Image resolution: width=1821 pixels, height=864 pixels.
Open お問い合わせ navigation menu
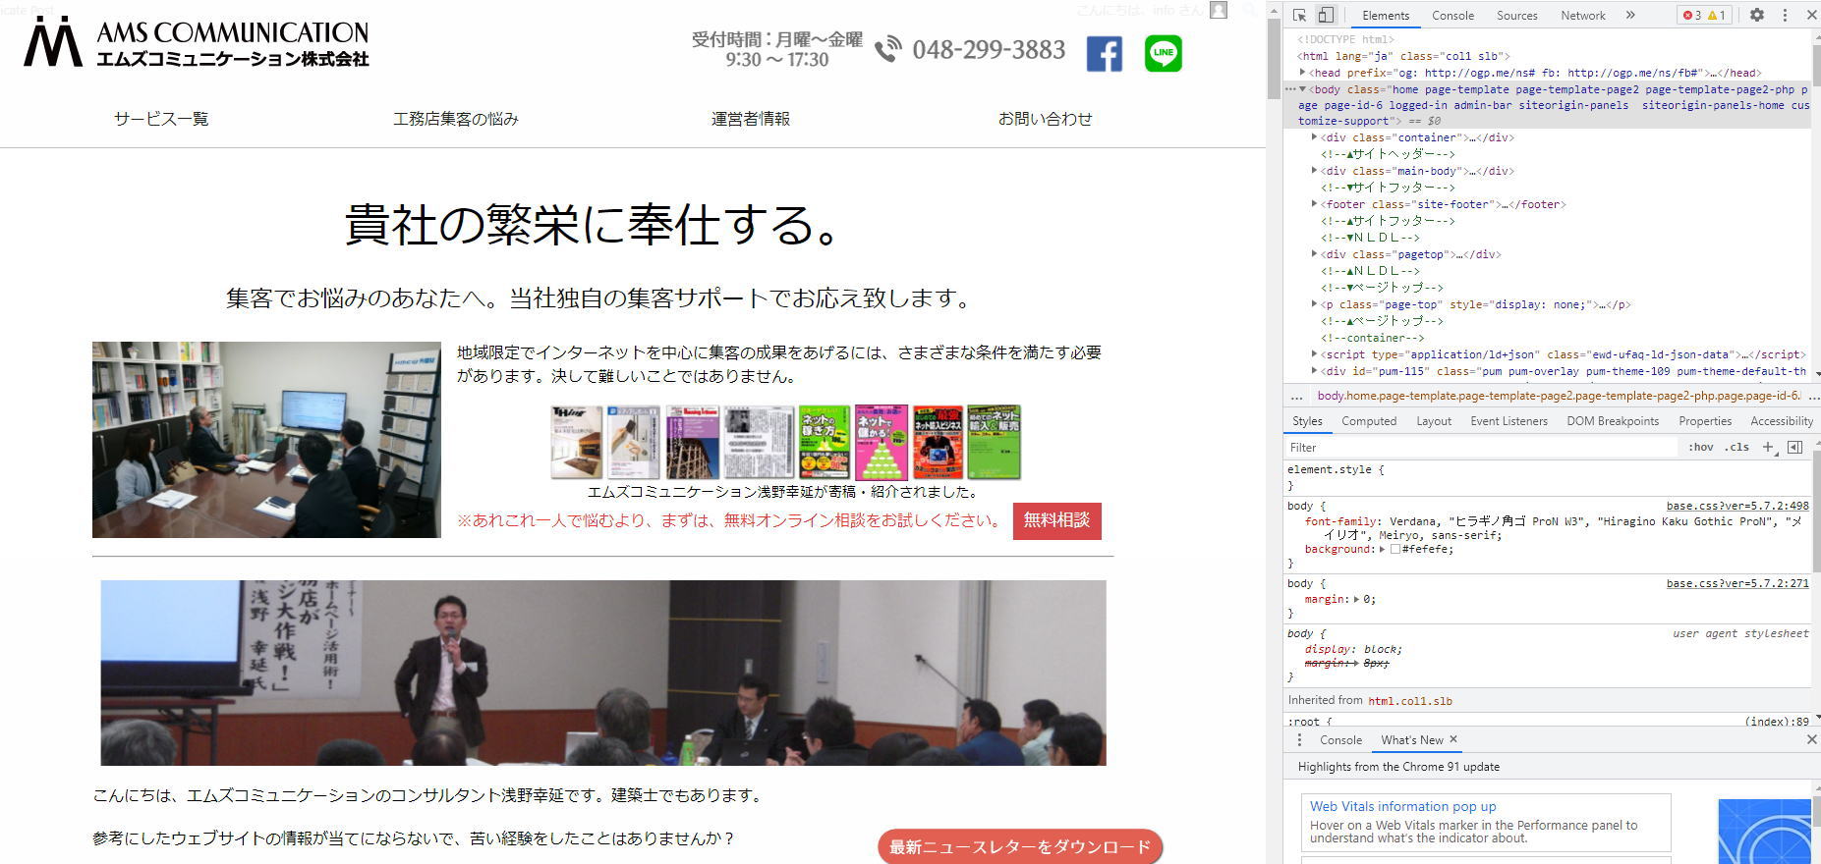point(1046,119)
